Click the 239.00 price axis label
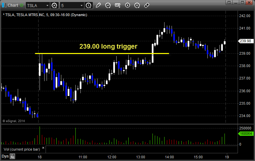 [x=245, y=53]
